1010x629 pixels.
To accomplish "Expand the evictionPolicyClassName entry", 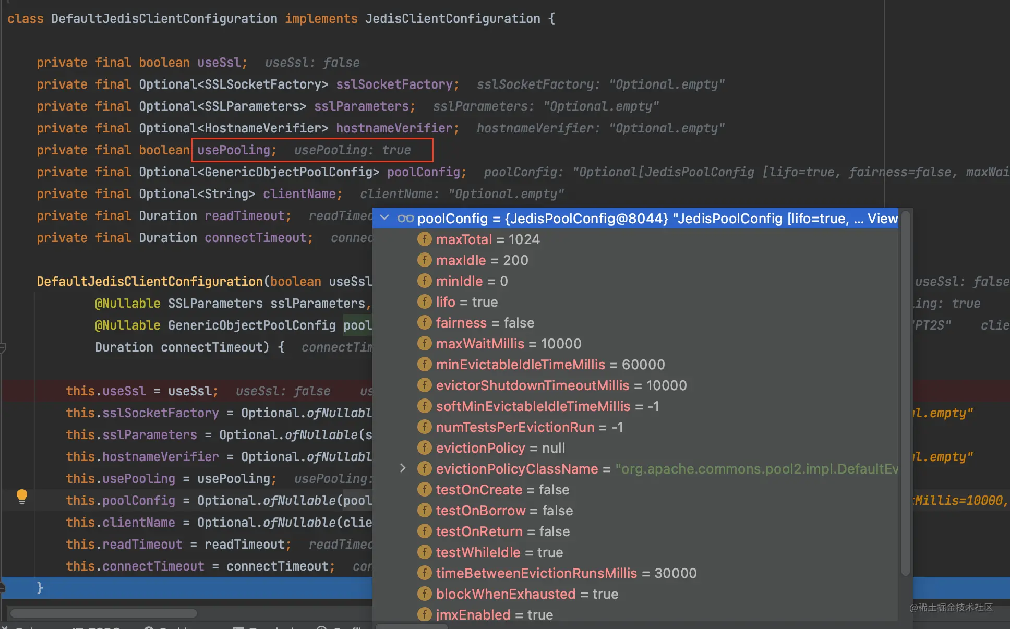I will point(402,468).
